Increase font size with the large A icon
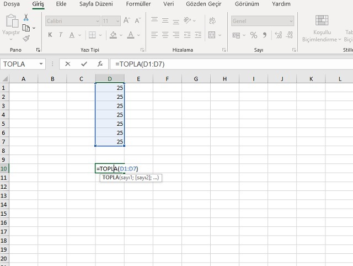353x266 pixels. coord(126,21)
